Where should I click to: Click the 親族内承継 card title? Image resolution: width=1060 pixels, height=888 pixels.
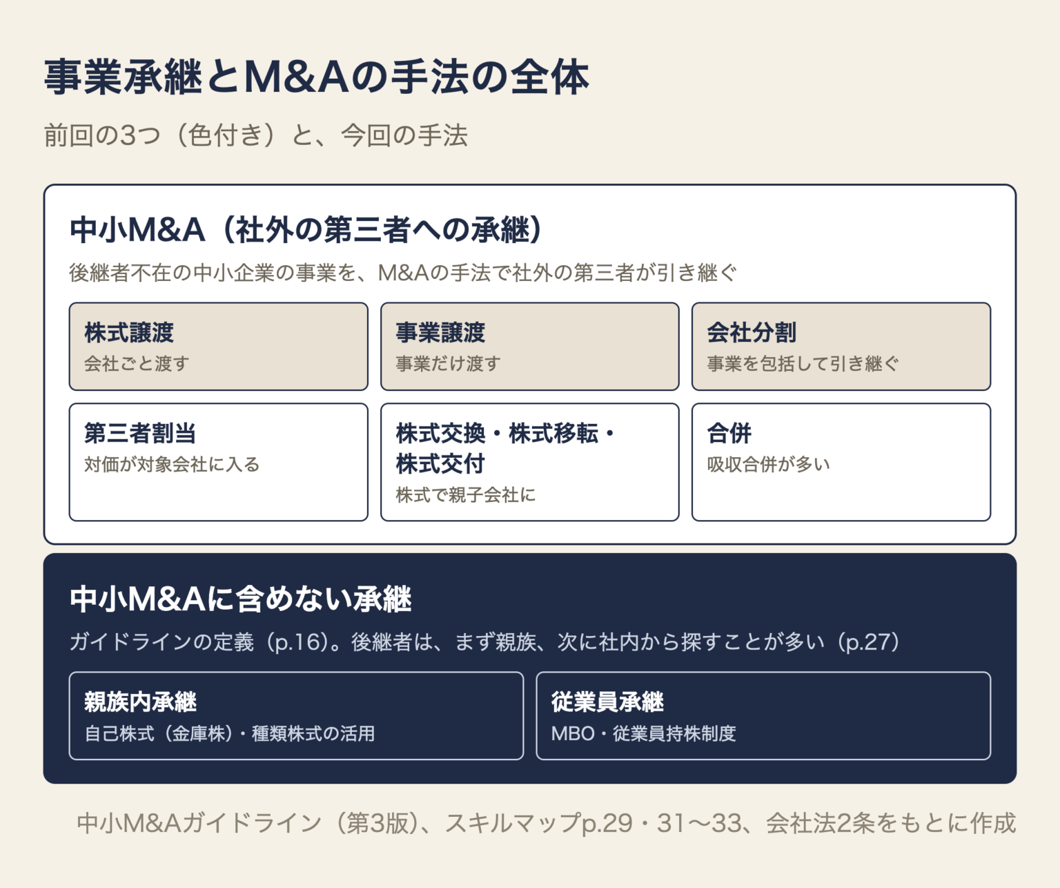pos(140,702)
